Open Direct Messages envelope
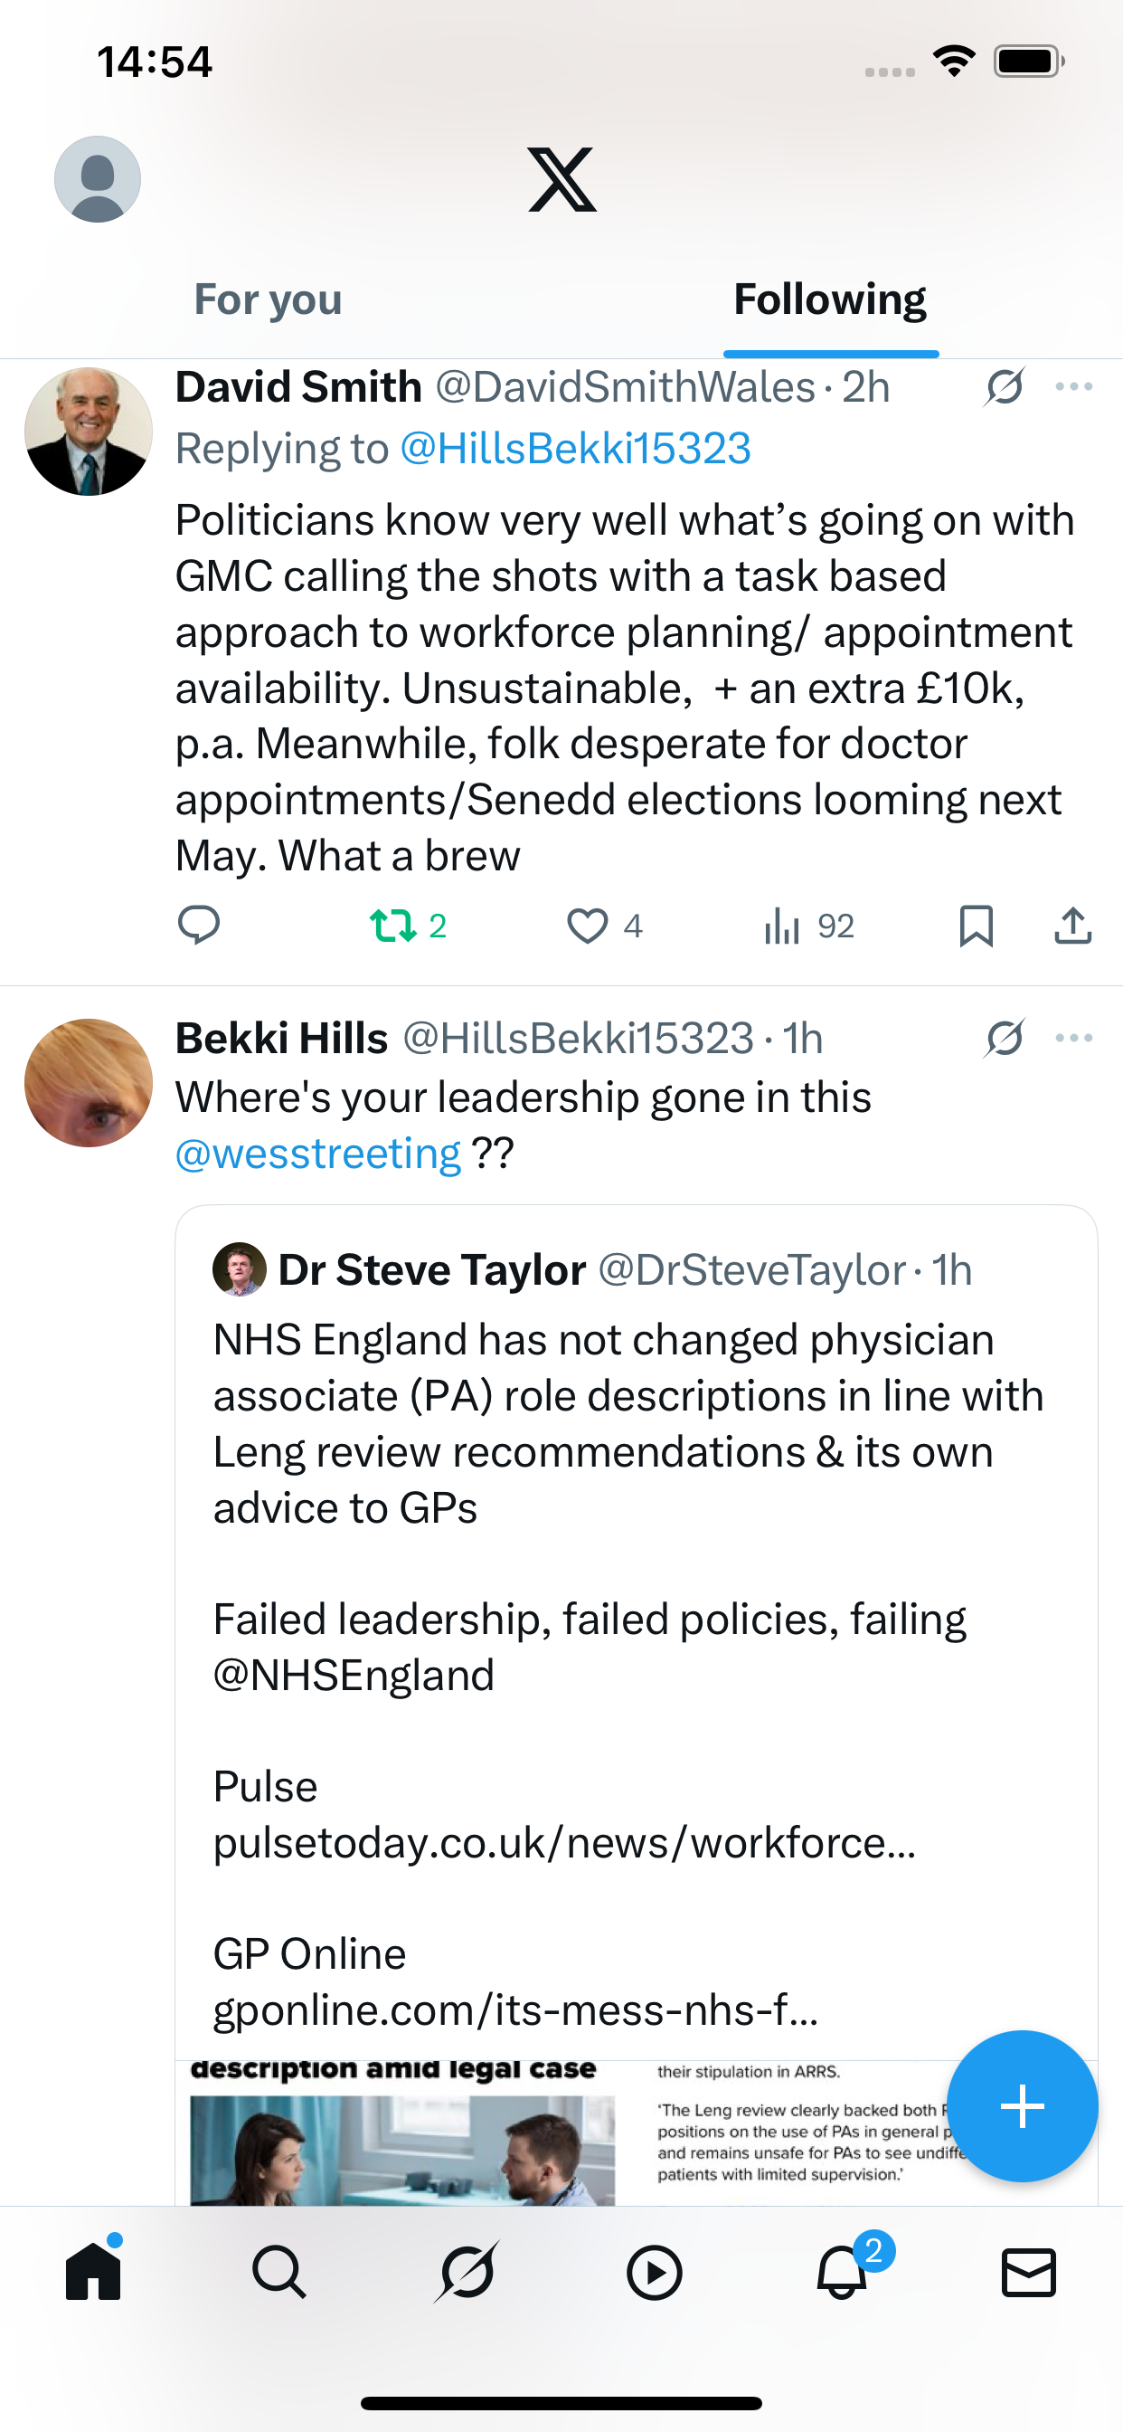 pyautogui.click(x=1028, y=2272)
